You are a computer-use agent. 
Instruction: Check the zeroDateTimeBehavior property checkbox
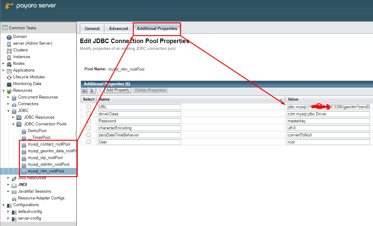pyautogui.click(x=88, y=135)
